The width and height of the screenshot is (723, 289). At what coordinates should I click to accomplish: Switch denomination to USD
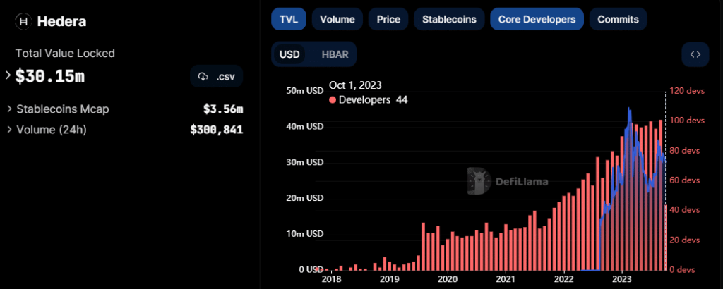tap(289, 54)
